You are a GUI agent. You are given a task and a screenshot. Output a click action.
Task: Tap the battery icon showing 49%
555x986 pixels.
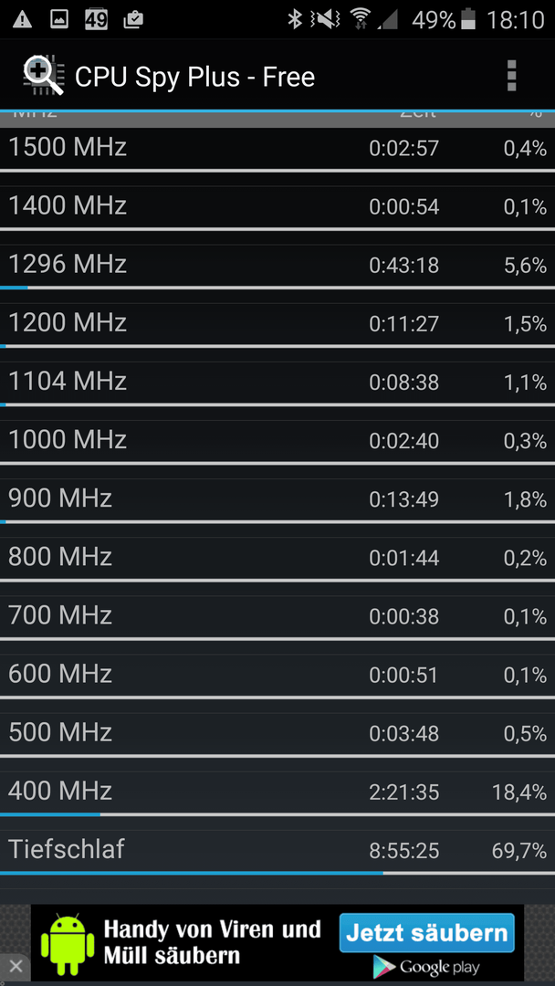pos(467,19)
